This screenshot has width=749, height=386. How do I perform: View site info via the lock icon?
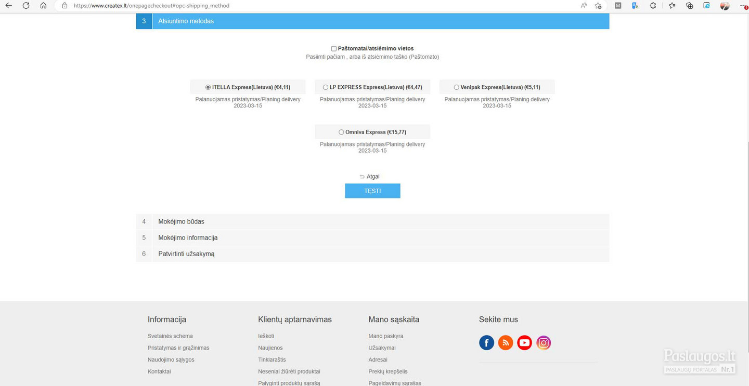[x=64, y=6]
